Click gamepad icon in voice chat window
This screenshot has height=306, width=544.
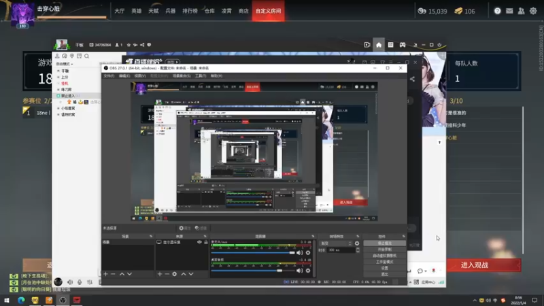402,45
